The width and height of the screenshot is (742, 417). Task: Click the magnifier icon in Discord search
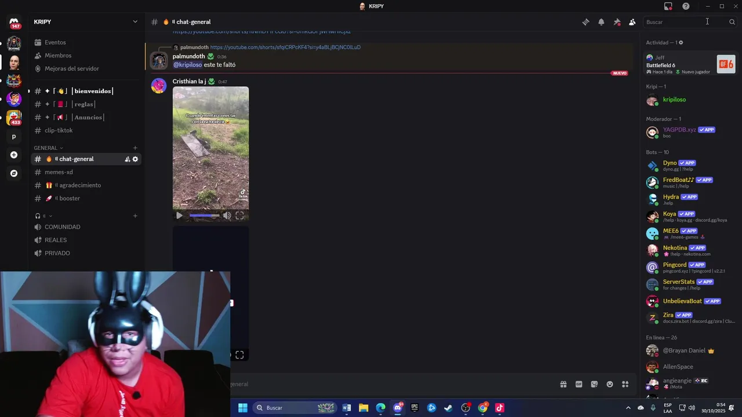click(732, 22)
